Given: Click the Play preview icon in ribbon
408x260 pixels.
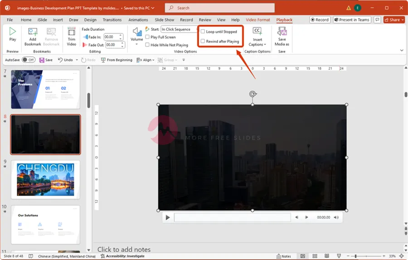Looking at the screenshot, I should point(13,33).
